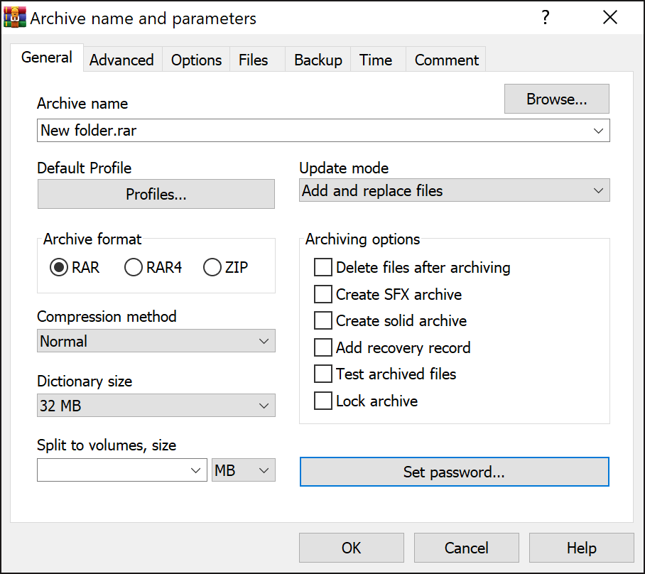Open the Comment tab
The width and height of the screenshot is (645, 574).
pyautogui.click(x=446, y=60)
